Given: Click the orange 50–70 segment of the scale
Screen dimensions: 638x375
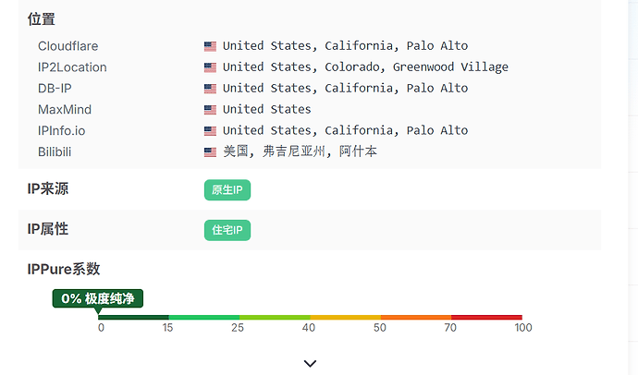Looking at the screenshot, I should click(416, 318).
